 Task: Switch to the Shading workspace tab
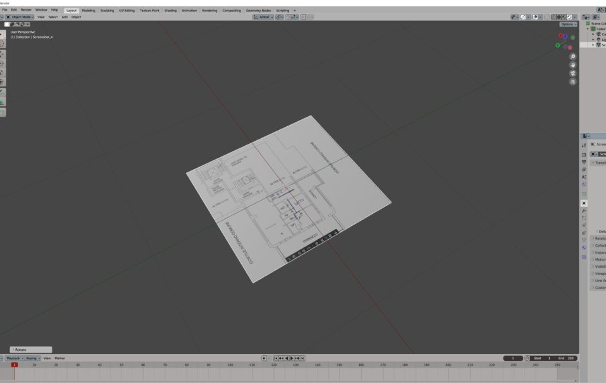[170, 10]
